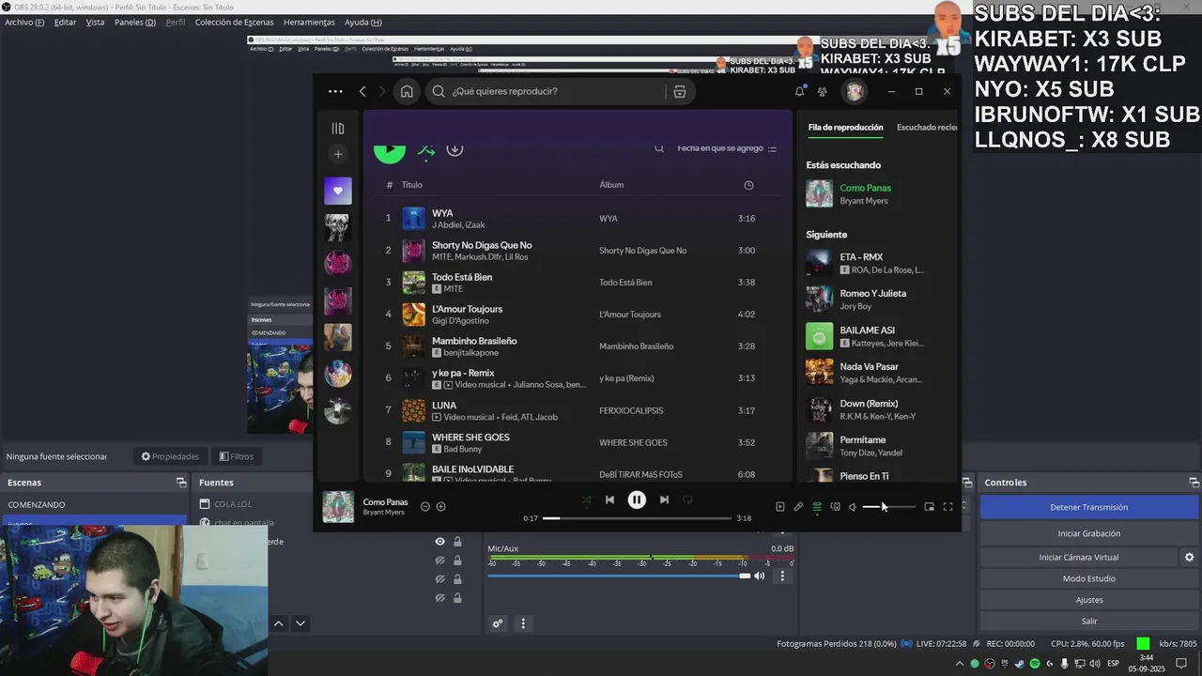The width and height of the screenshot is (1202, 676).
Task: Open Liked Songs heart playlist in sidebar
Action: pos(338,191)
